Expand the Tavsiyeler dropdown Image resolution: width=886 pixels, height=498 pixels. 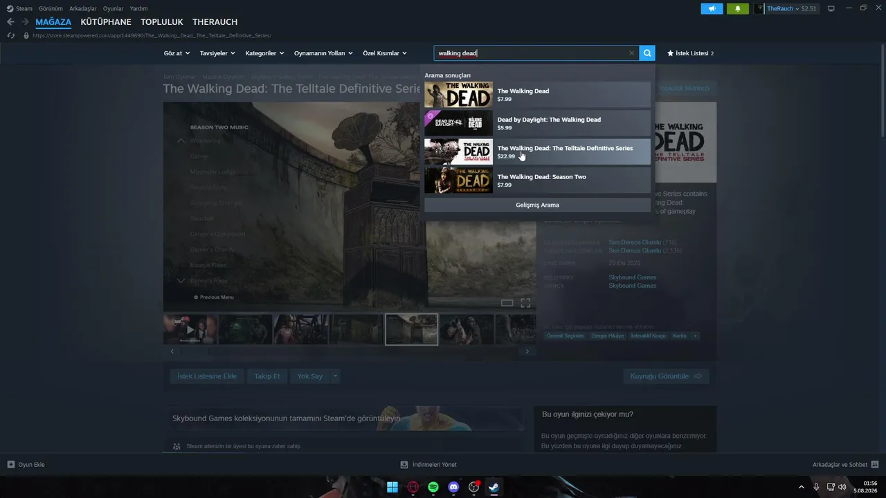pyautogui.click(x=217, y=53)
